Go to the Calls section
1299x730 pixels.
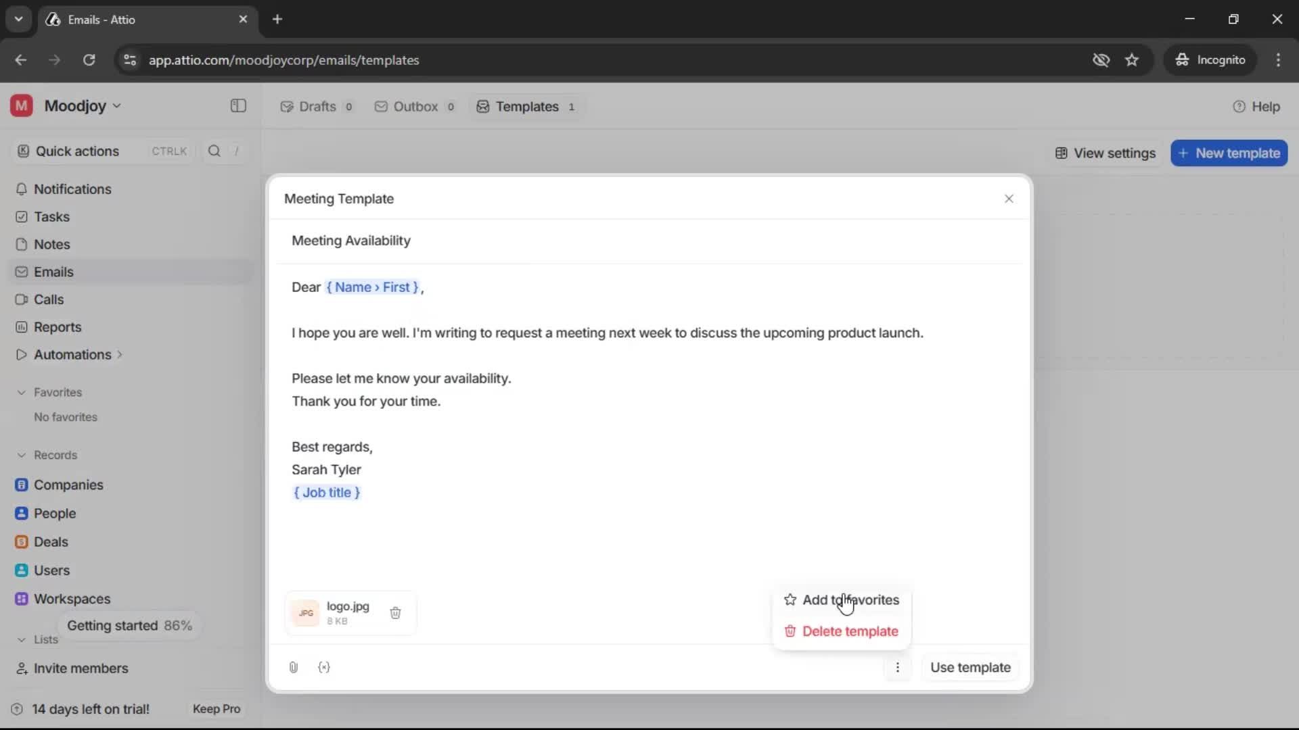click(48, 299)
